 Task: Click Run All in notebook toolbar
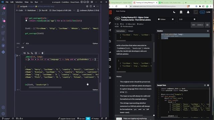[x=43, y=10]
